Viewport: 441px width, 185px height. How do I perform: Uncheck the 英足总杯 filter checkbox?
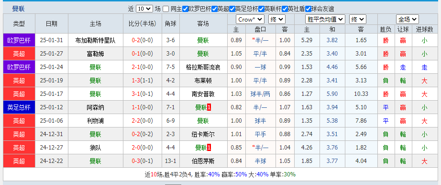(x=232, y=9)
